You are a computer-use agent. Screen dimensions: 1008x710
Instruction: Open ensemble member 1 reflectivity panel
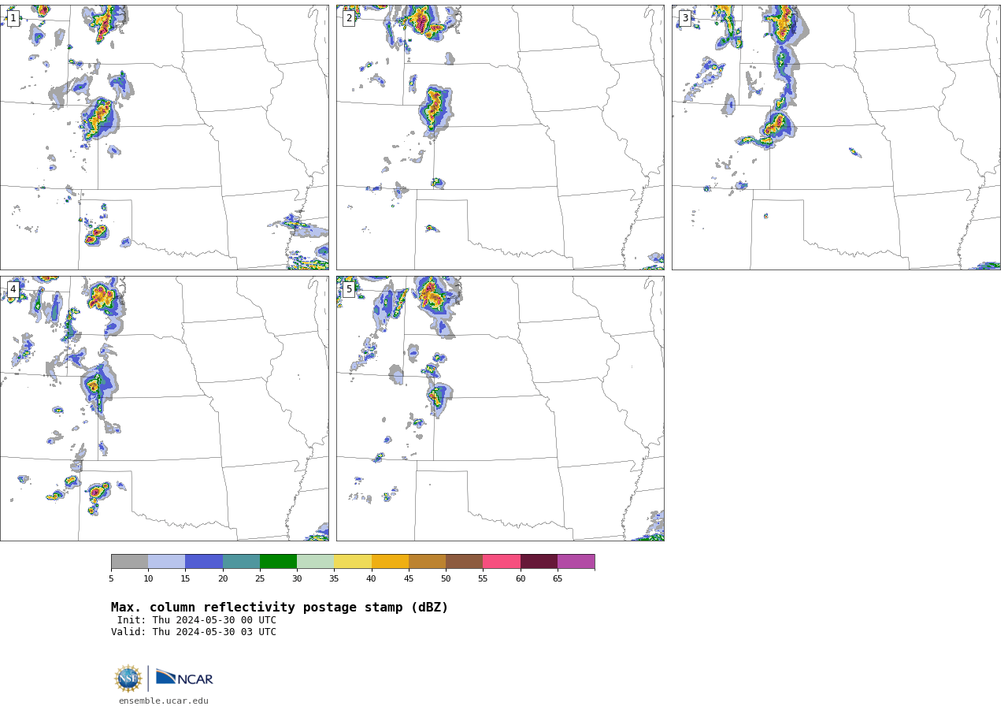click(165, 137)
